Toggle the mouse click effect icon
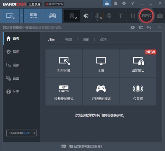165x151 pixels. (109, 16)
